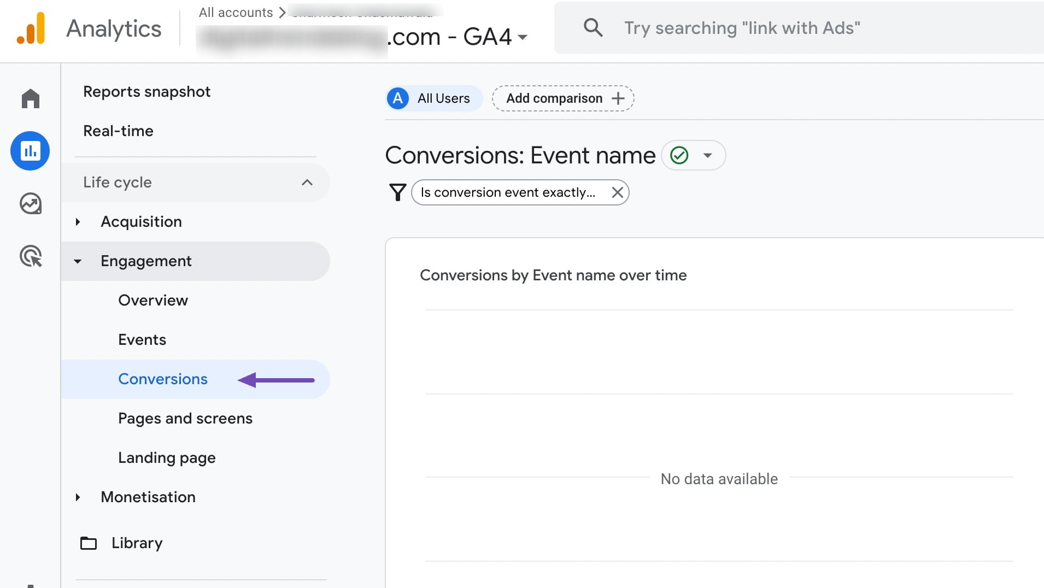Collapse the Life cycle section

tap(307, 183)
